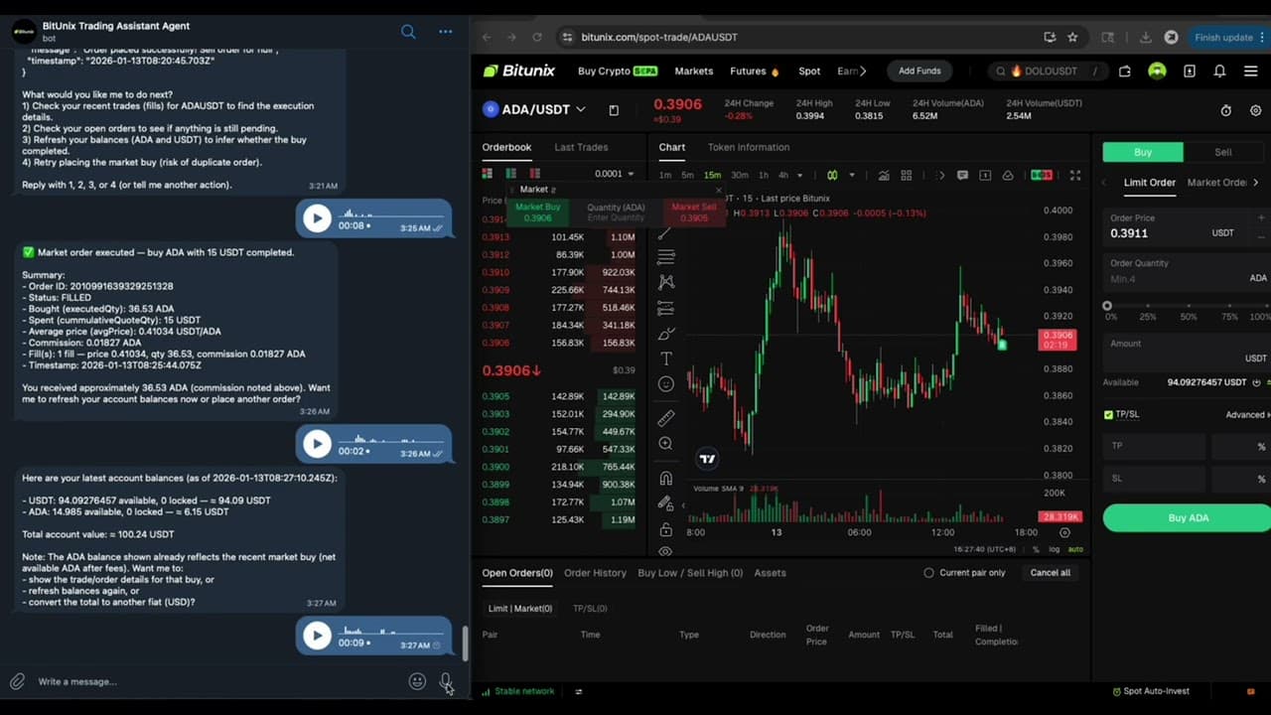The height and width of the screenshot is (715, 1271).
Task: Click the browser address bar URL
Action: pyautogui.click(x=659, y=37)
